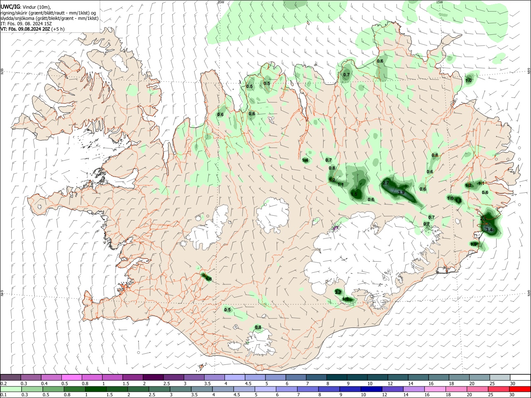Click the white swatch ending the snow scale
Viewport: 531px width, 398px height.
pos(520,377)
